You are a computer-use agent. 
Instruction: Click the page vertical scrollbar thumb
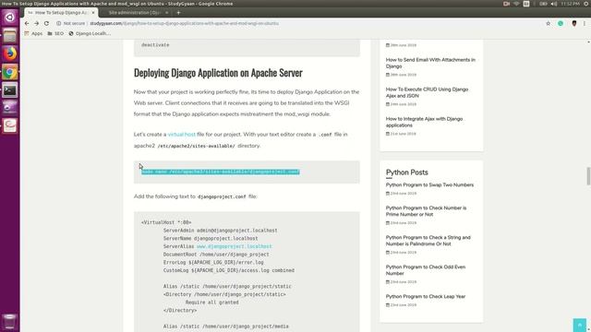point(588,176)
